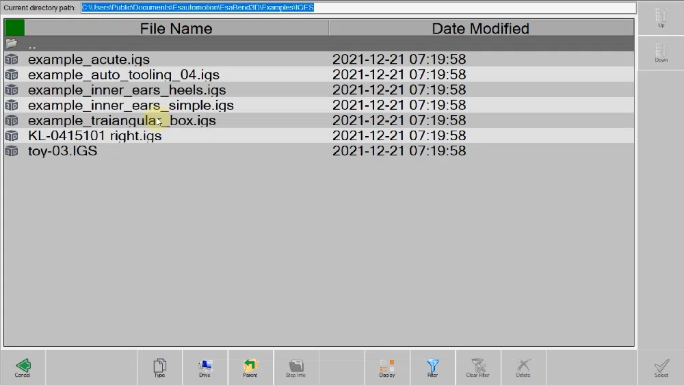
Task: Select example_acute.igs file name
Action: [x=88, y=59]
